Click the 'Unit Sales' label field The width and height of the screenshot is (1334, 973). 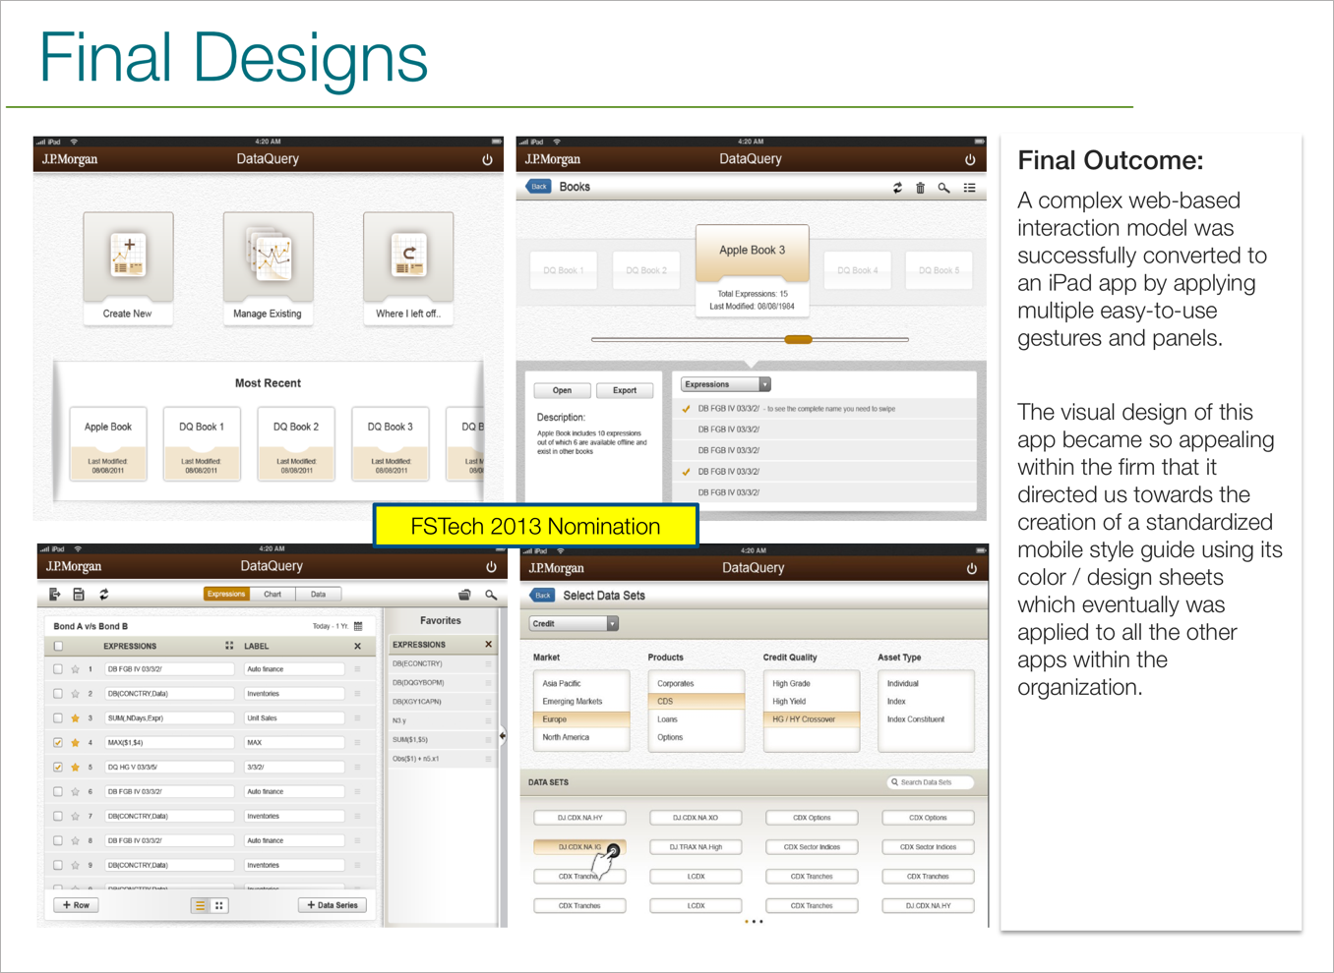[x=294, y=718]
